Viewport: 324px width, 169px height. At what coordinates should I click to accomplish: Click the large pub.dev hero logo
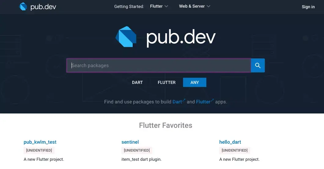pos(165,37)
